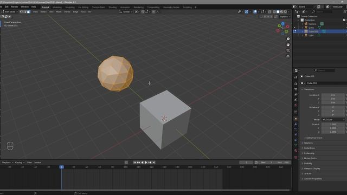Click the play animation button

coord(146,162)
